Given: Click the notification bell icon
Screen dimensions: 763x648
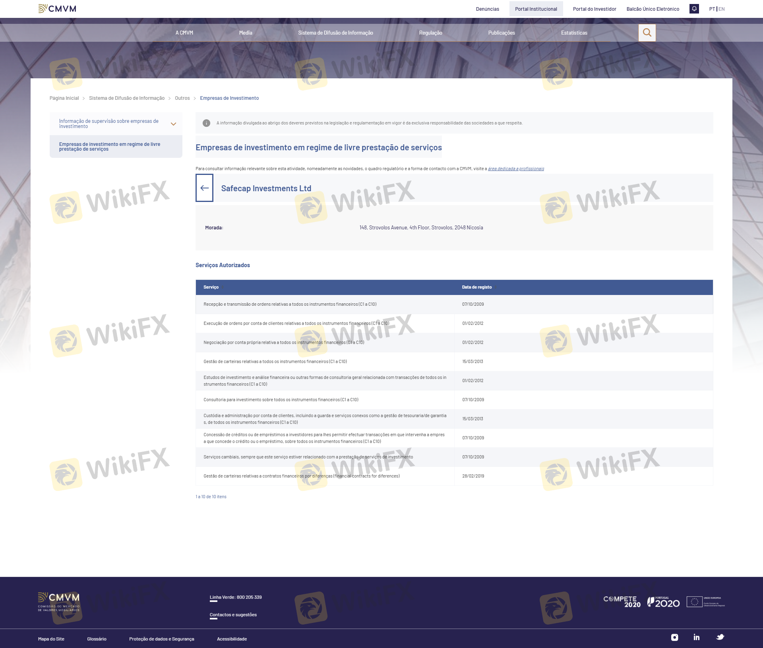Looking at the screenshot, I should (694, 9).
